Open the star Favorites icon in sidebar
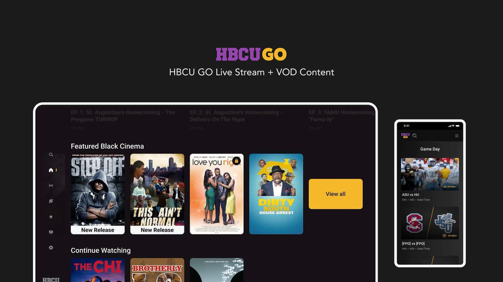The width and height of the screenshot is (503, 282). coord(51,216)
